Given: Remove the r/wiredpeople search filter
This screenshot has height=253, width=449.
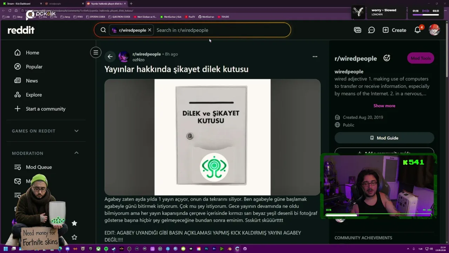Looking at the screenshot, I should tap(150, 30).
